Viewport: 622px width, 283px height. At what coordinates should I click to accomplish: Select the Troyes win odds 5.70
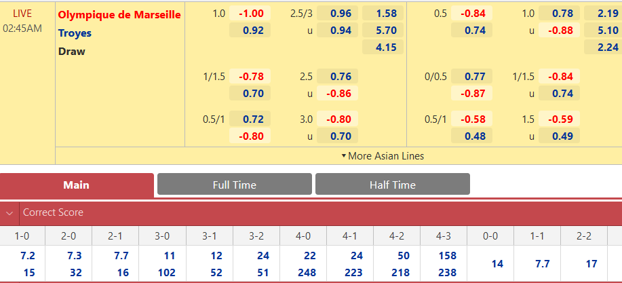point(383,30)
